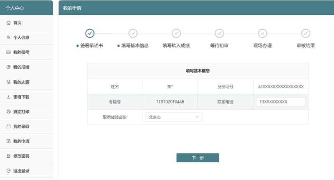Select the 签署承诺书 step circle

pos(90,33)
